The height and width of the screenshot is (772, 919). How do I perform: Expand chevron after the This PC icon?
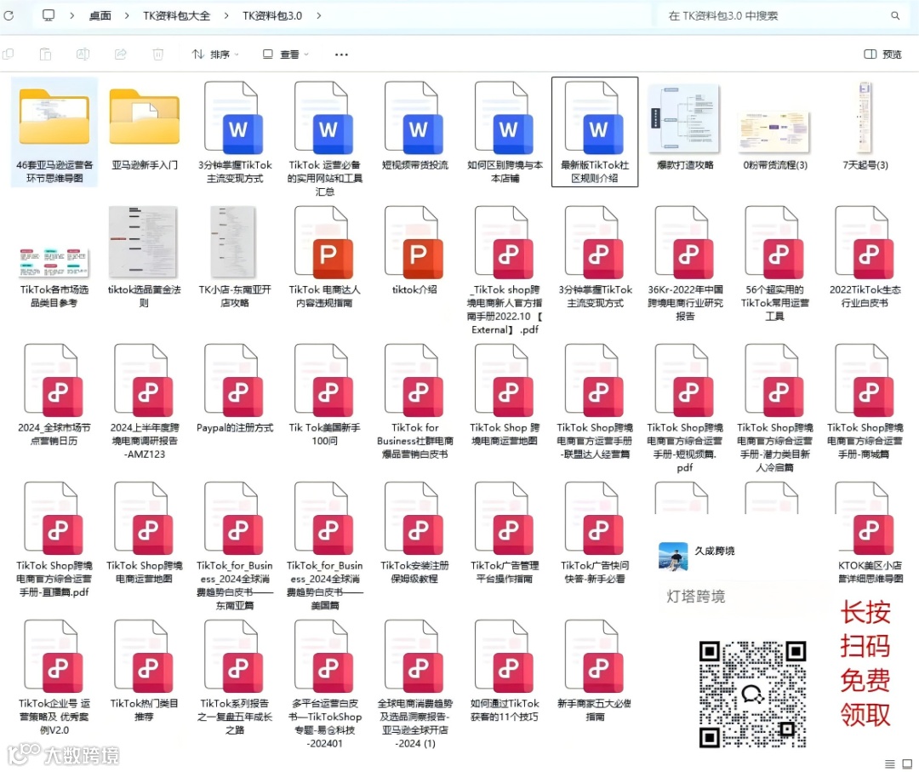tap(72, 16)
